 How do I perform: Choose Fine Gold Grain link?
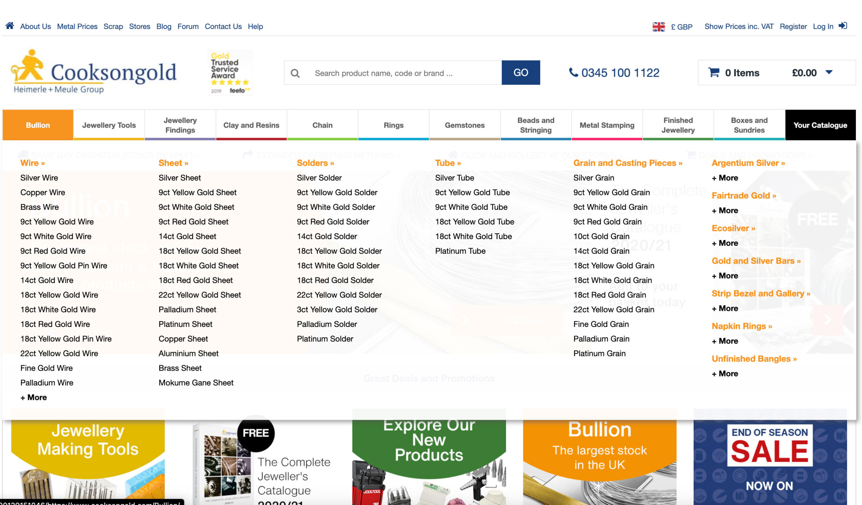coord(601,324)
